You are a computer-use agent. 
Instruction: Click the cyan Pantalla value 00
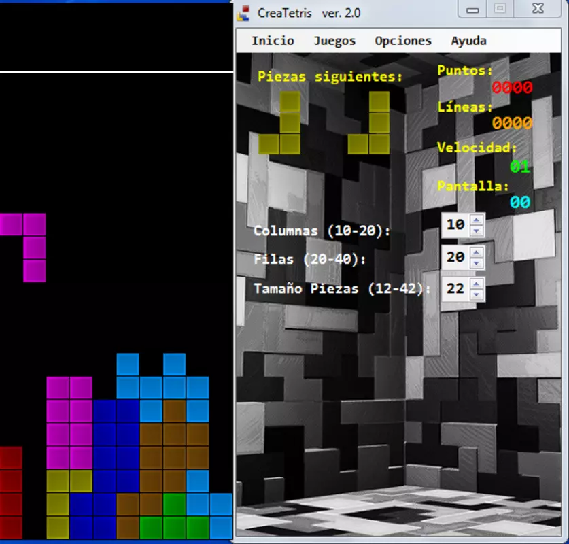point(520,202)
